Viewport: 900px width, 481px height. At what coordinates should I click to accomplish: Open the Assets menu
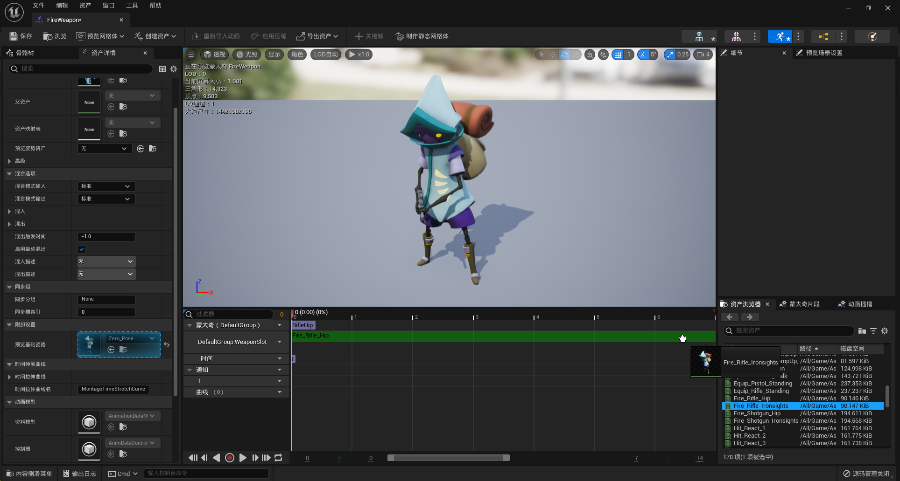coord(85,6)
